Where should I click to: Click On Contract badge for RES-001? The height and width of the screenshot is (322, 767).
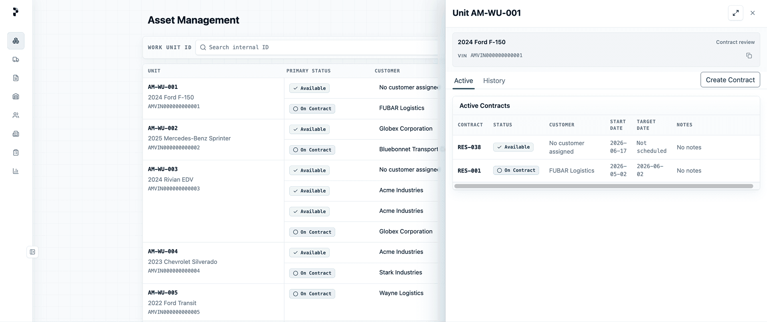click(516, 170)
